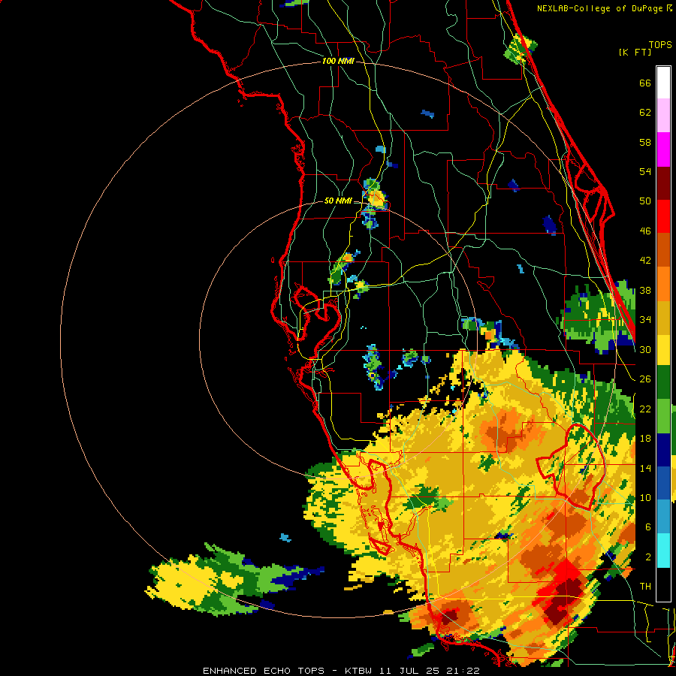Click the "TH" threshold legend label
Screen dimensions: 676x676
tap(645, 587)
